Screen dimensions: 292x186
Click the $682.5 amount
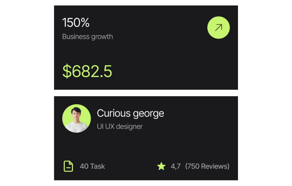point(87,71)
